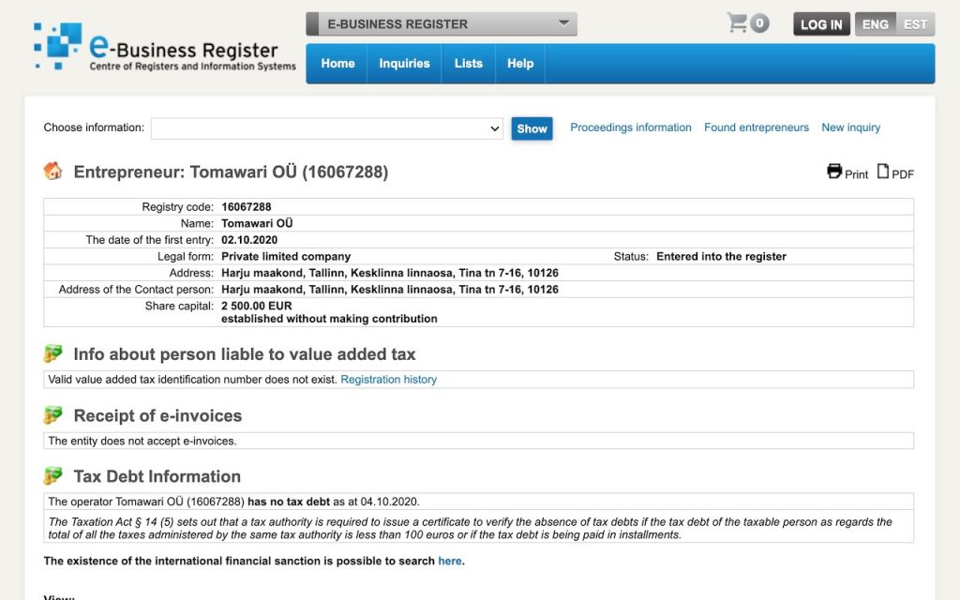Viewport: 960px width, 600px height.
Task: Click the Address row value
Action: pos(390,273)
